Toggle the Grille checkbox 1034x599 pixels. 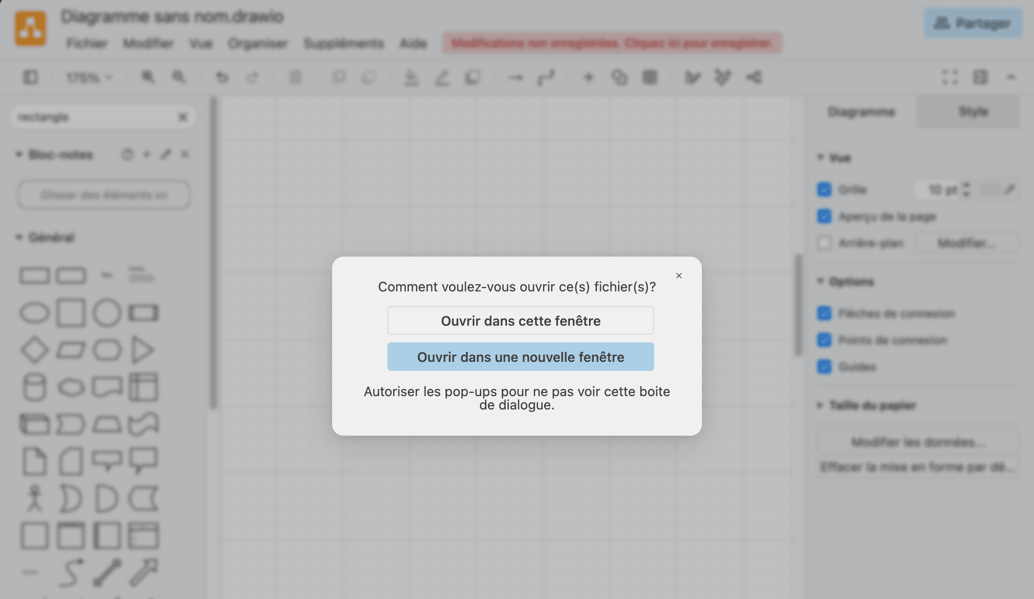824,190
